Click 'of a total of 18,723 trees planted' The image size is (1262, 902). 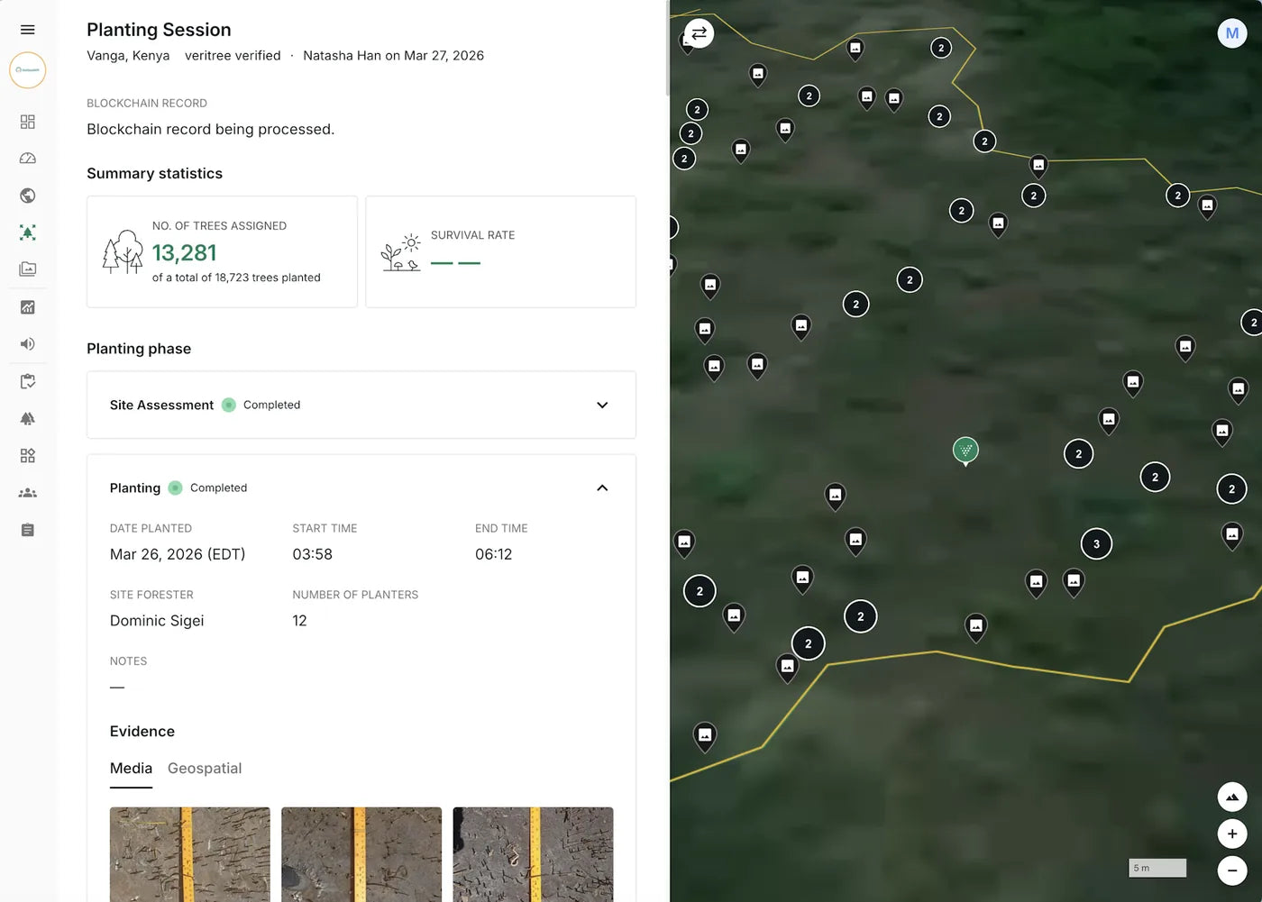click(x=236, y=278)
